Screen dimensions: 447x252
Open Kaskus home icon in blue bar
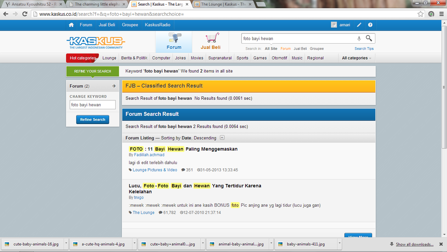tap(71, 25)
